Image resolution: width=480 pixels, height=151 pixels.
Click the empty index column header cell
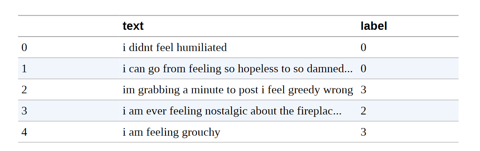pos(68,26)
